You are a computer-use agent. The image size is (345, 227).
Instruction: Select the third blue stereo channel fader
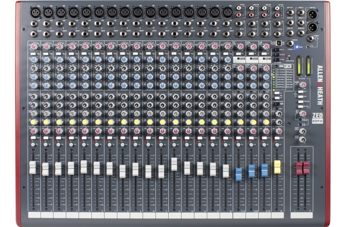tap(265, 170)
